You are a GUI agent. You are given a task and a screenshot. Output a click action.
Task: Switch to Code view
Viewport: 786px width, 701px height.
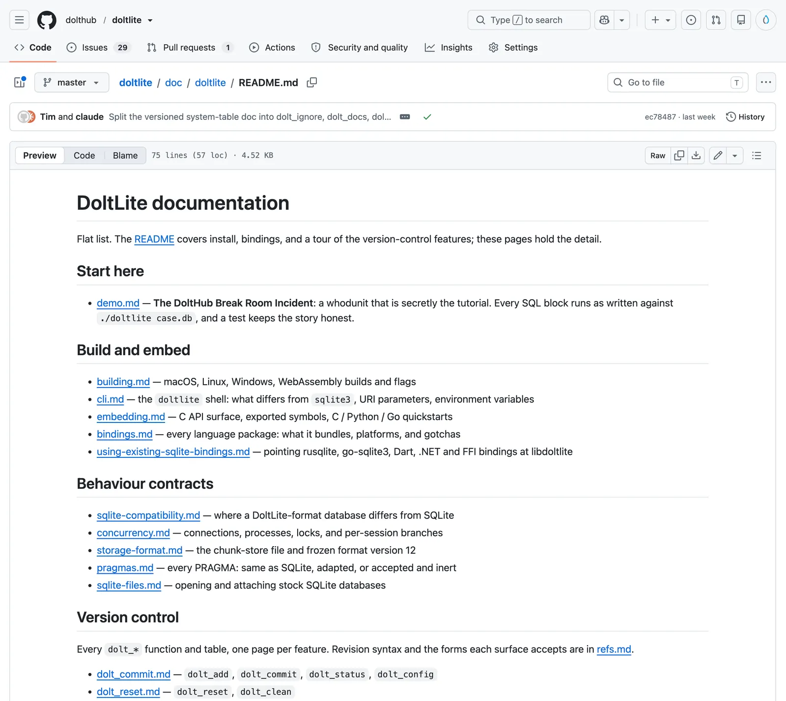pos(84,156)
